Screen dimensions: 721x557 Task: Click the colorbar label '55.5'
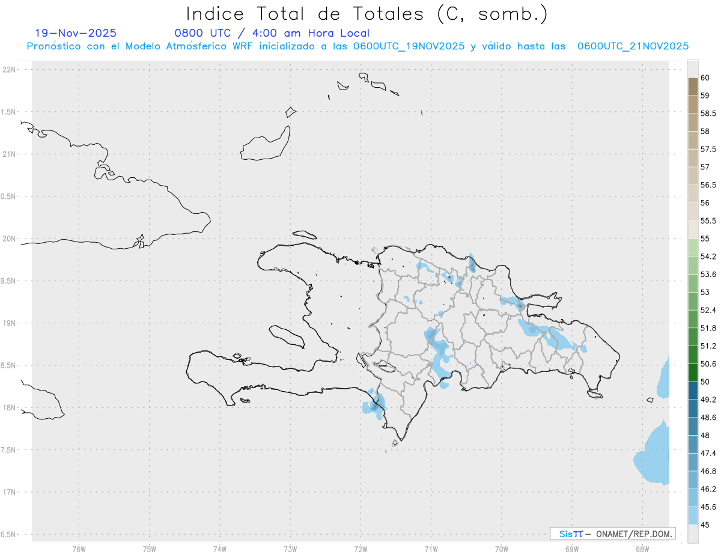tap(708, 221)
